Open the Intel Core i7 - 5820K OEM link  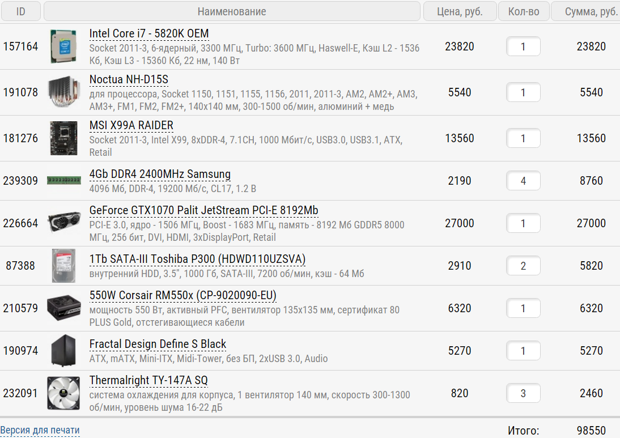(148, 34)
